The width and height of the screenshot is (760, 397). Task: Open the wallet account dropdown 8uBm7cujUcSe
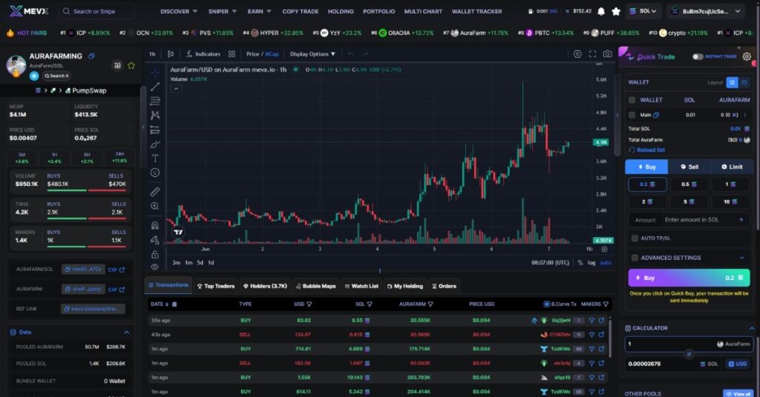706,11
